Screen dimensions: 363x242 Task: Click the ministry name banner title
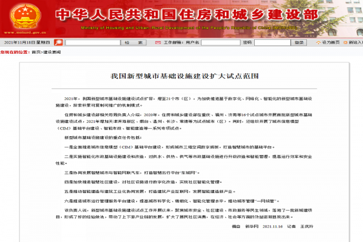pos(187,15)
